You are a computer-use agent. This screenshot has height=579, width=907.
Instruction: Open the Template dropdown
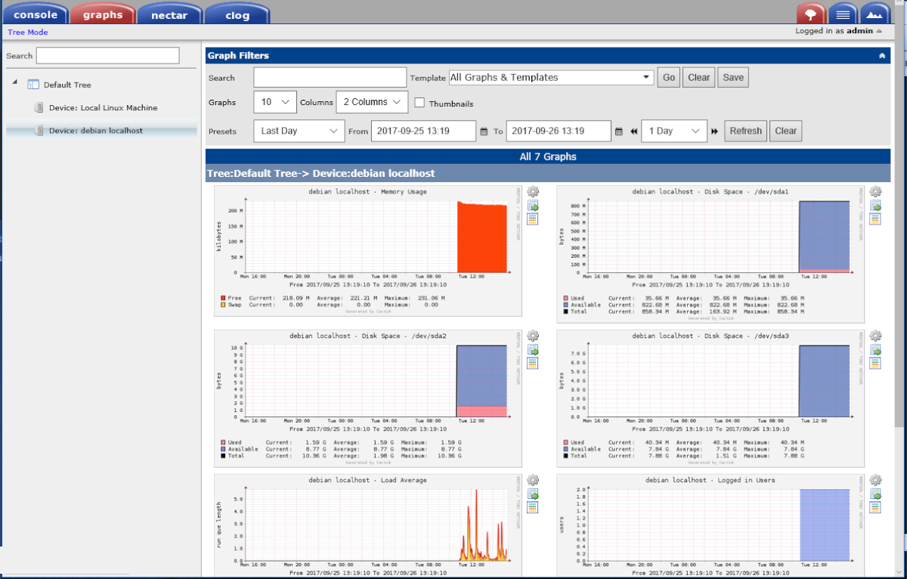point(551,77)
